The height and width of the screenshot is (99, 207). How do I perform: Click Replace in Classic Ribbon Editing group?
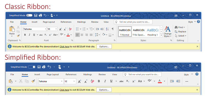180,32
